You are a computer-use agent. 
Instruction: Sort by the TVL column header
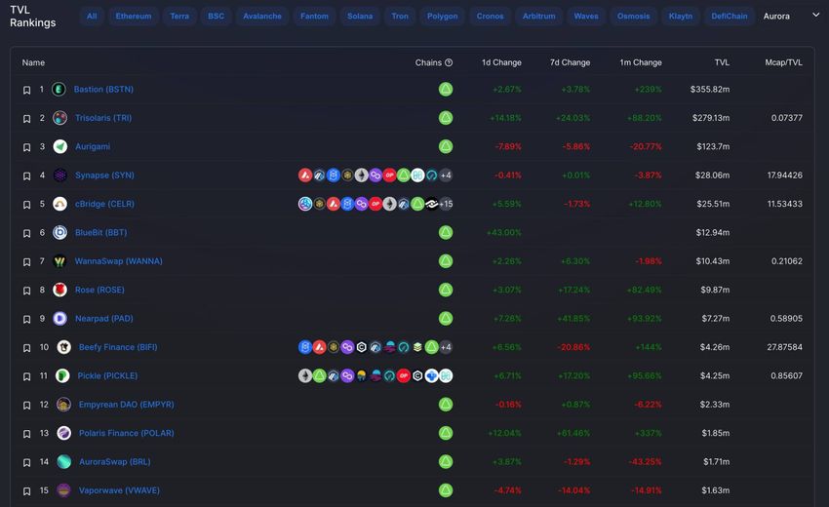[x=722, y=62]
